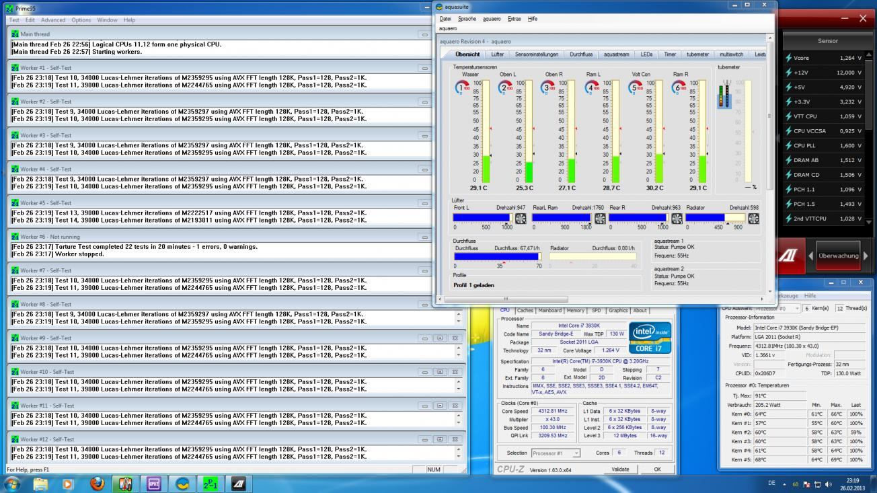Click the CPU PLL lightning bolt icon
The image size is (877, 493).
click(789, 145)
